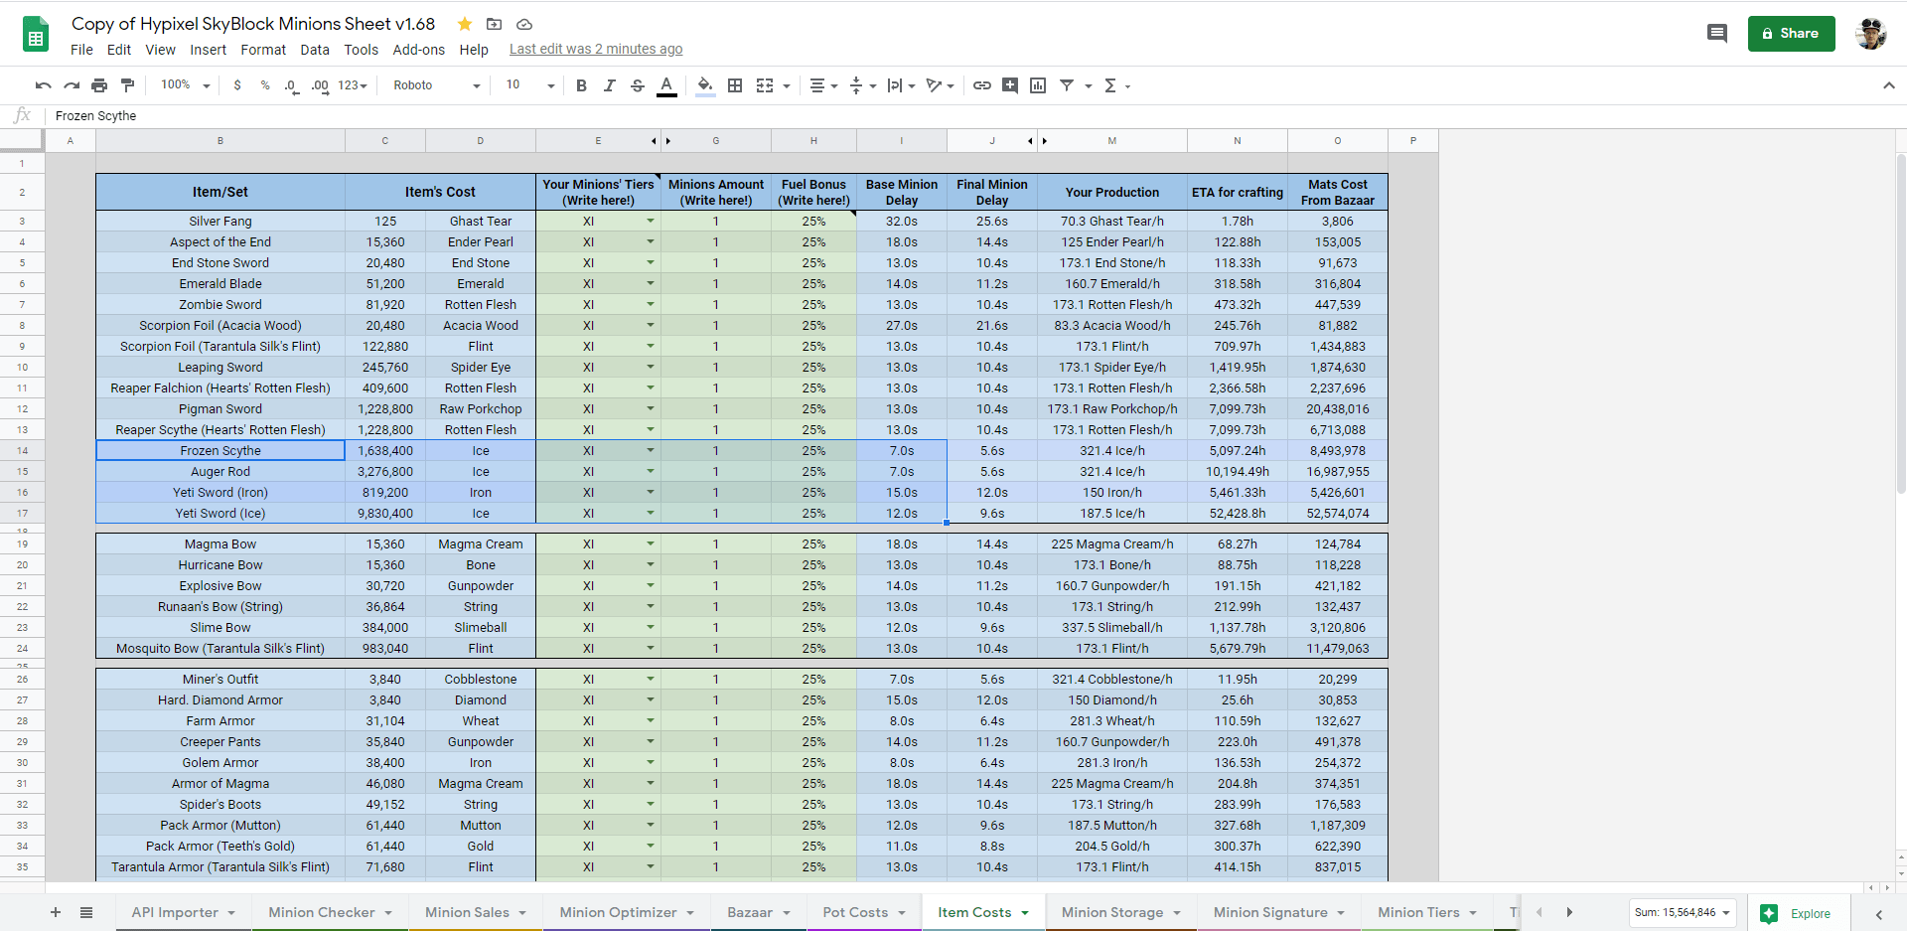Open the Functions sigma icon
The height and width of the screenshot is (931, 1907).
1110,85
